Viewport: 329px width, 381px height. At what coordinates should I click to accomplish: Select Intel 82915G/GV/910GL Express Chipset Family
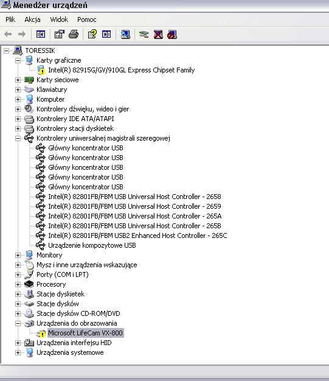[x=122, y=70]
